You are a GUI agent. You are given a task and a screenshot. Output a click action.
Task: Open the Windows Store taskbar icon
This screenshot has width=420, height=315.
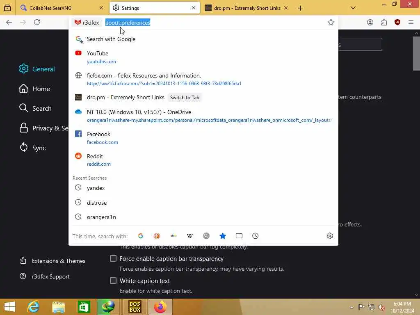click(x=84, y=307)
